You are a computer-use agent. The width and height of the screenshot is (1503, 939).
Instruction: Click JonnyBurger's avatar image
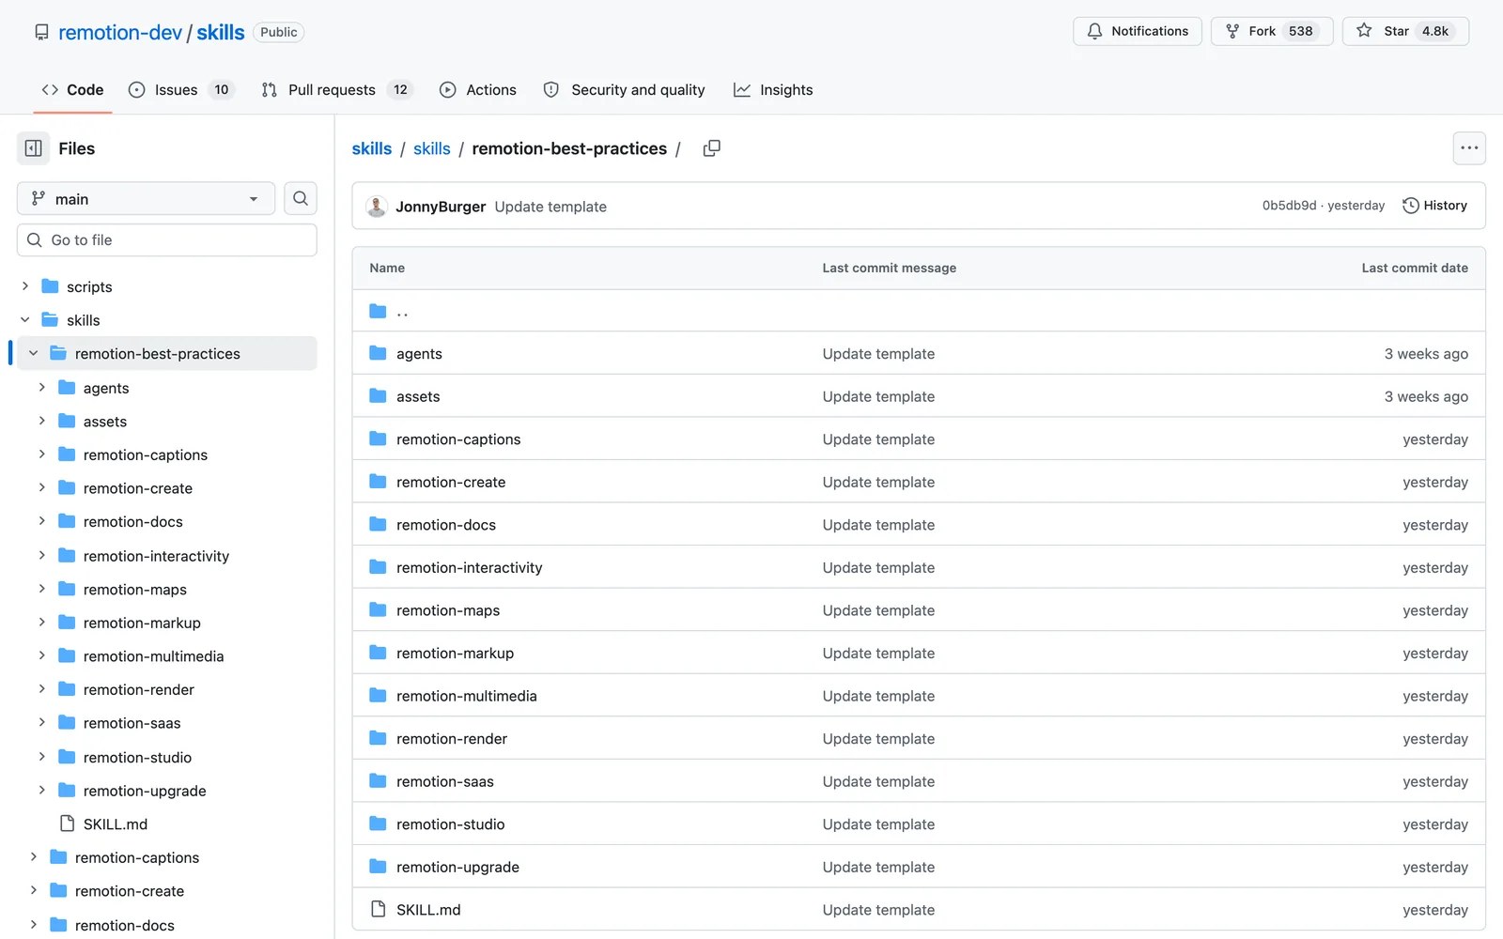377,207
